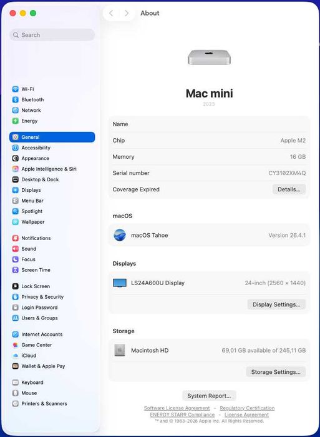Image resolution: width=320 pixels, height=437 pixels.
Task: Open the Energy icon in sidebar
Action: [16, 121]
